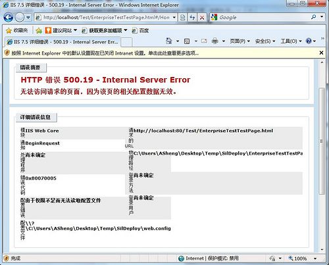Click the Read Mail icon

[204, 41]
